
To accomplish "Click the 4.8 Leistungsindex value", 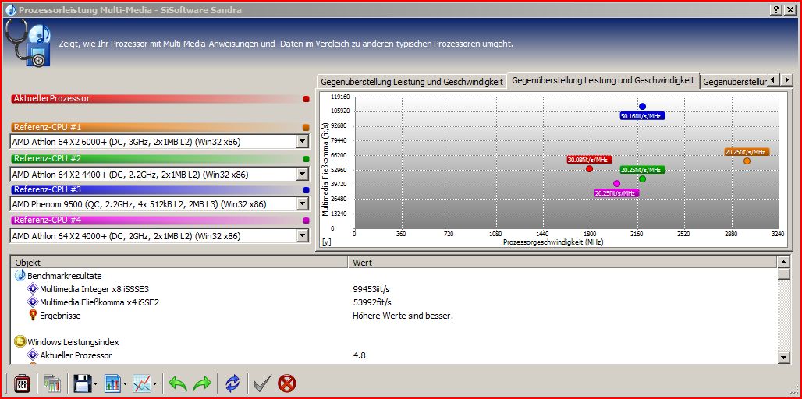I will [x=359, y=355].
